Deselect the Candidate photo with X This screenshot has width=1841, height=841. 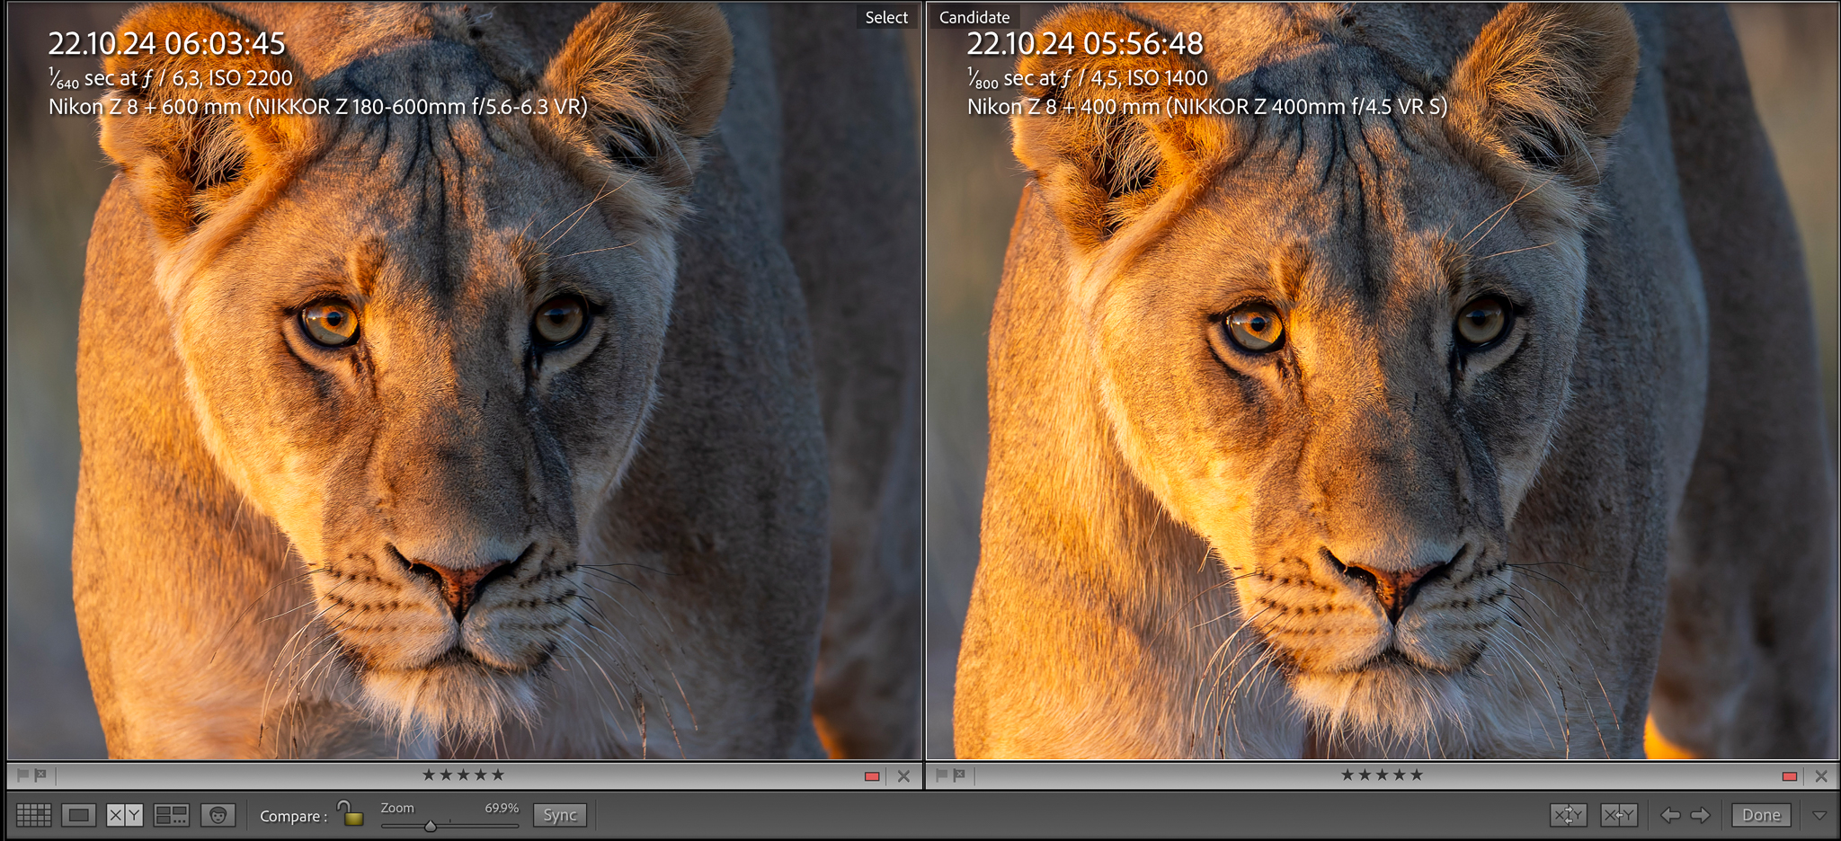pyautogui.click(x=1821, y=775)
